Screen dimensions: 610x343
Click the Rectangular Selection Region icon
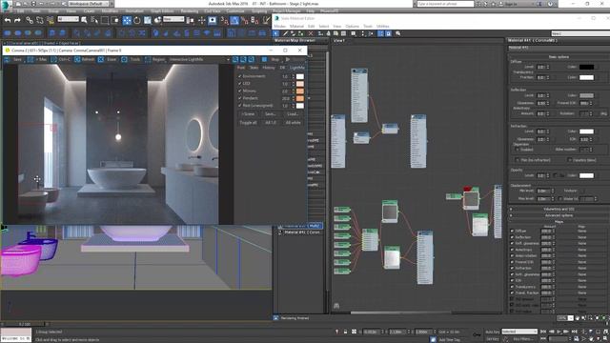click(x=105, y=20)
